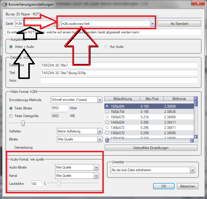This screenshot has width=207, height=199.
Task: Click the 2.38596 Bildformat value
Action: click(170, 133)
